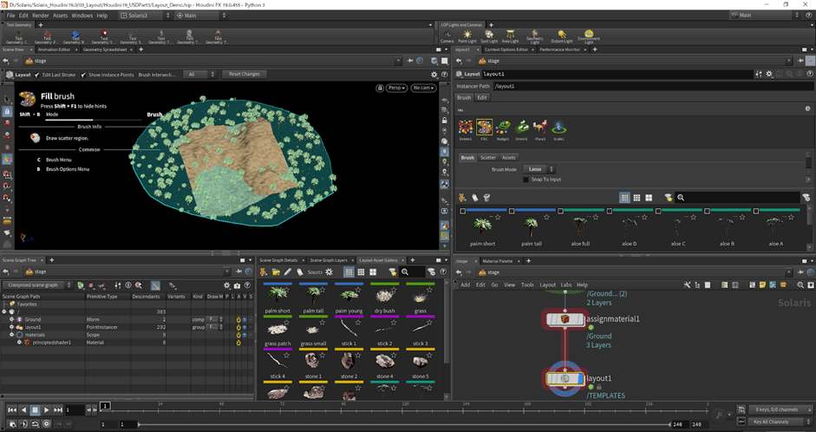Toggle the Edit Last Stroke checkbox
816x432 pixels.
tap(38, 75)
